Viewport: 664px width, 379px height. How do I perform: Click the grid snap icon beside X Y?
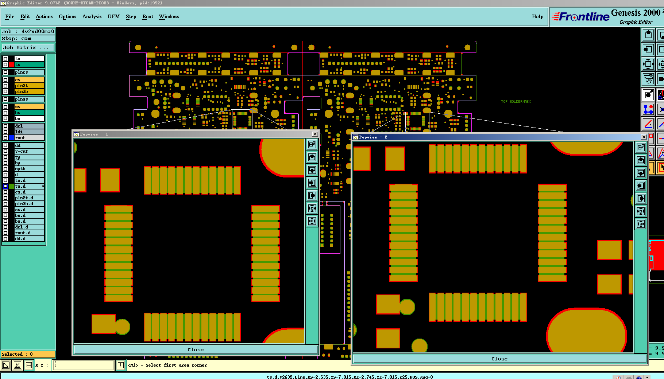pos(29,365)
